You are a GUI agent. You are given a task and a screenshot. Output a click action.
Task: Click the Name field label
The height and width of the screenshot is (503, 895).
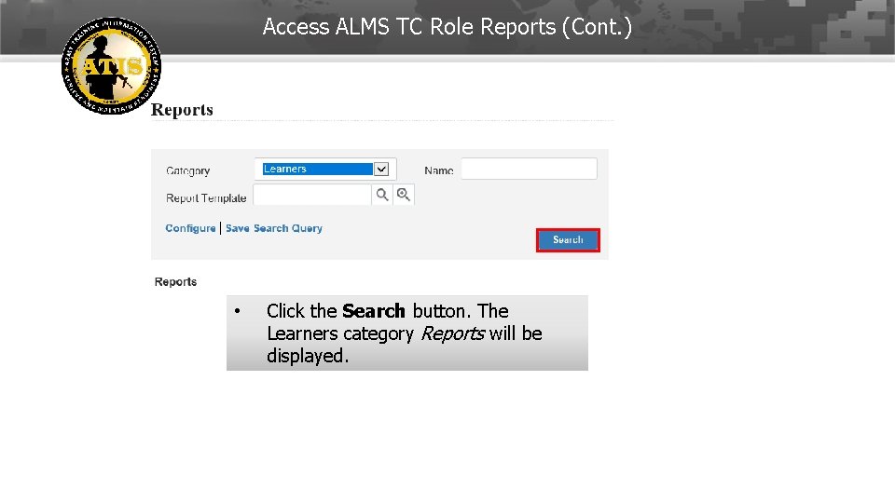coord(439,170)
